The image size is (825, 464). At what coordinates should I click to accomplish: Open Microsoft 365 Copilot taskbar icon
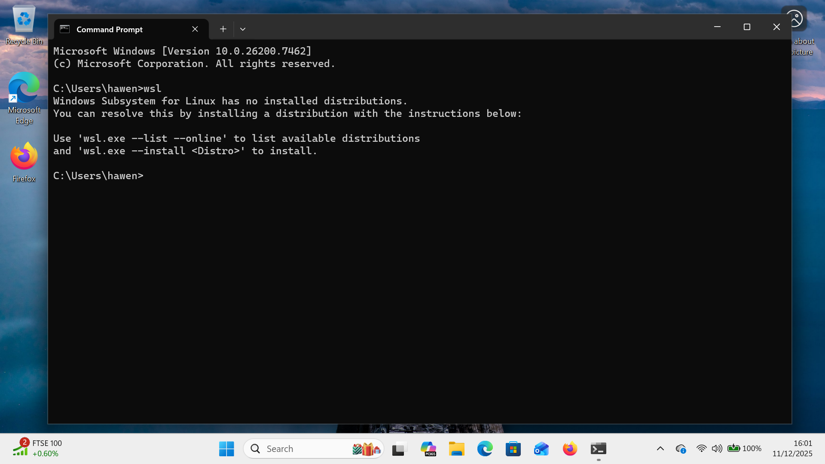click(428, 449)
